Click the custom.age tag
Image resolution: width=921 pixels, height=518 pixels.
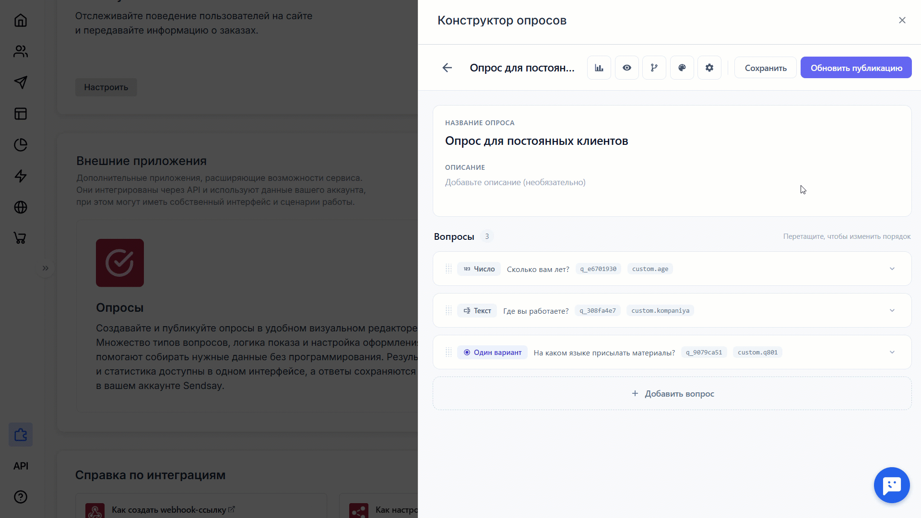pyautogui.click(x=650, y=269)
